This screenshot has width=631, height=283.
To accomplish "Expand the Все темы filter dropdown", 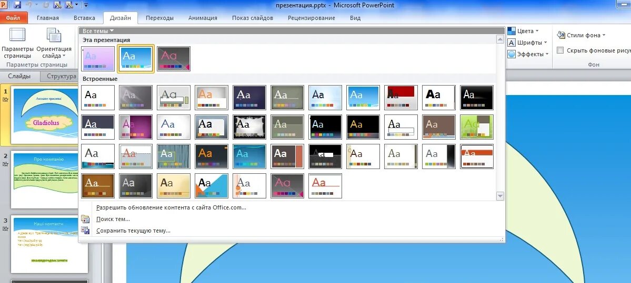I will pos(98,31).
